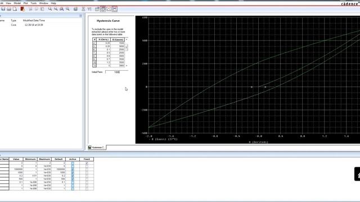Click the Fixed column header

click(87, 159)
